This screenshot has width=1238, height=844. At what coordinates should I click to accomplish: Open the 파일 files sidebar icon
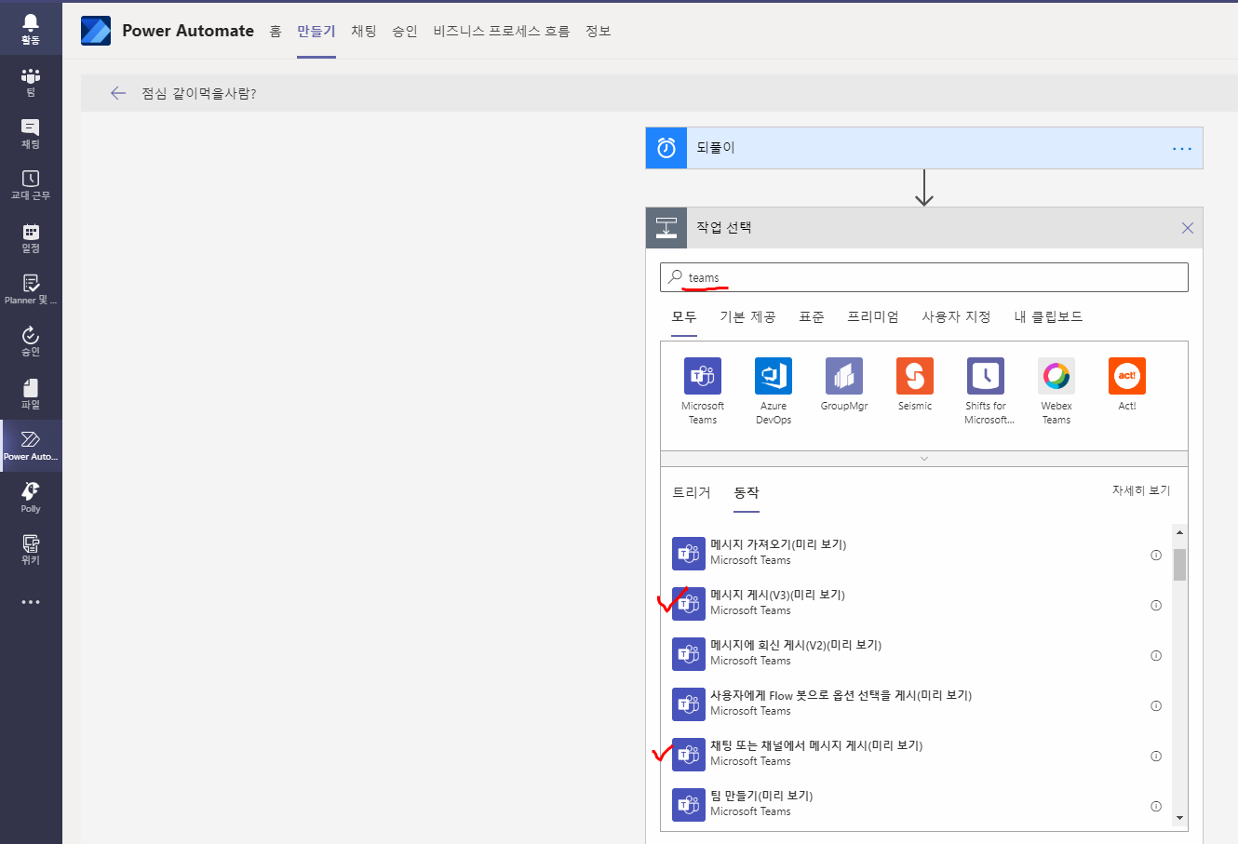click(x=31, y=394)
